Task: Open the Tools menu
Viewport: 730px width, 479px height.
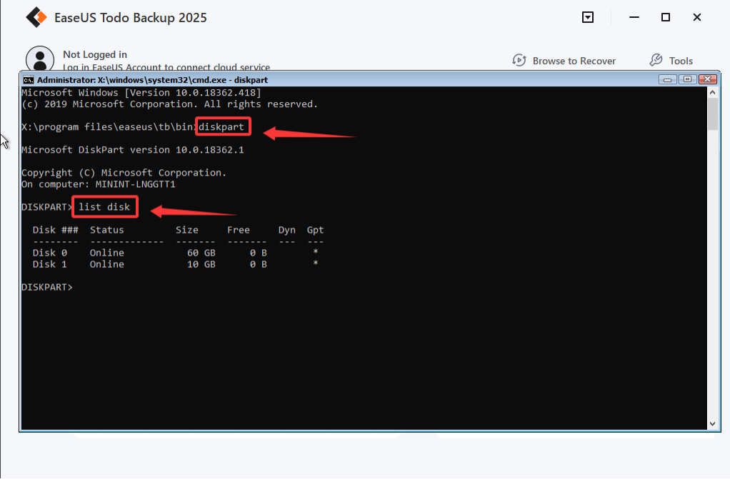Action: click(x=671, y=61)
